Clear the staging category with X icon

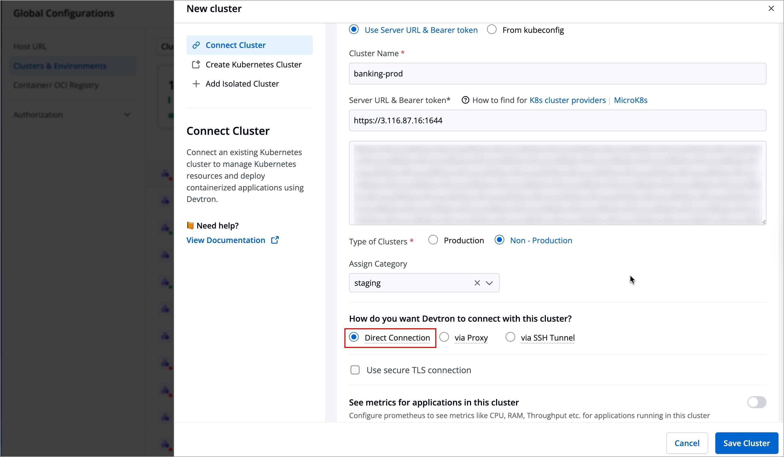[477, 283]
